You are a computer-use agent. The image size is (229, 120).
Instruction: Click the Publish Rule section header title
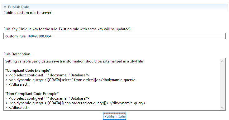coord(19,7)
